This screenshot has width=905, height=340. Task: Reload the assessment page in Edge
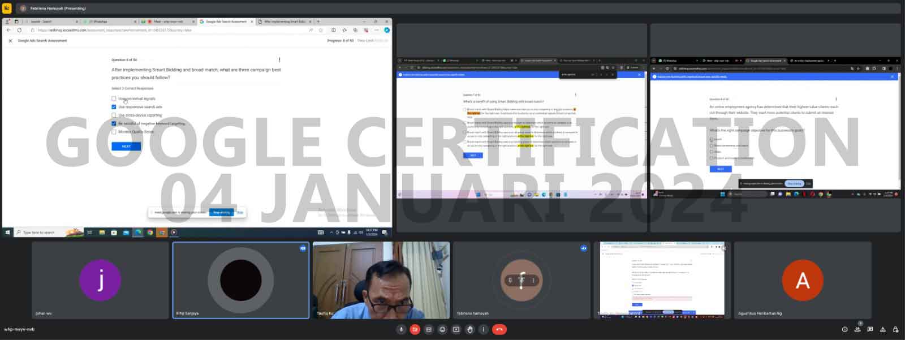point(19,30)
